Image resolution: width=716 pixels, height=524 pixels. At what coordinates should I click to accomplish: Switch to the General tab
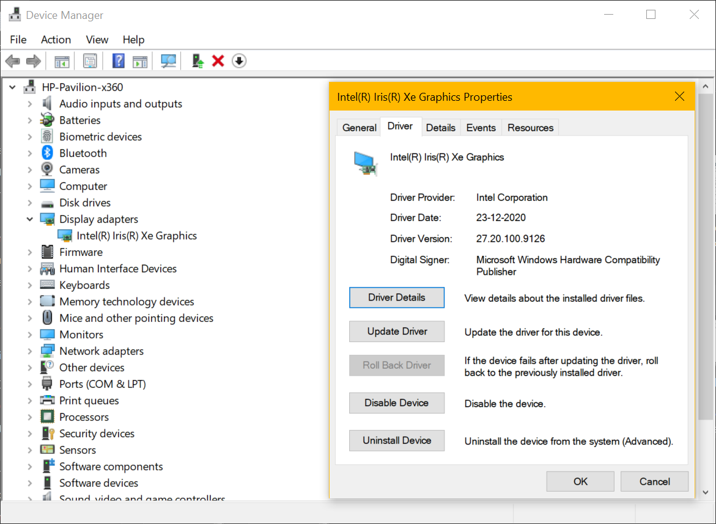click(x=360, y=128)
